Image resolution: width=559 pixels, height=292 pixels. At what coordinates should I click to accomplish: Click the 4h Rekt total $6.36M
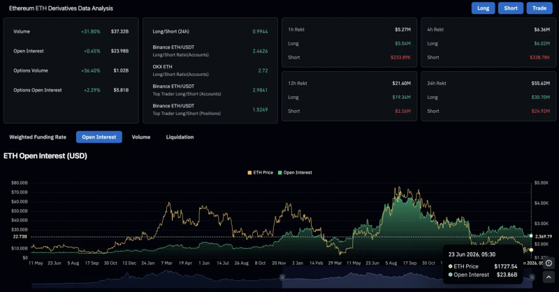tap(542, 29)
